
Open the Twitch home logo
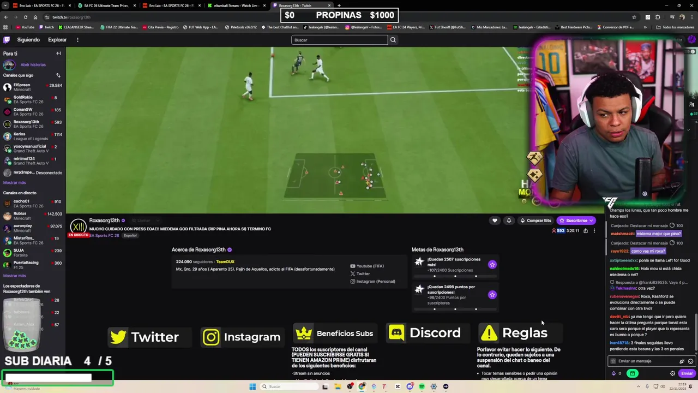[x=7, y=40]
